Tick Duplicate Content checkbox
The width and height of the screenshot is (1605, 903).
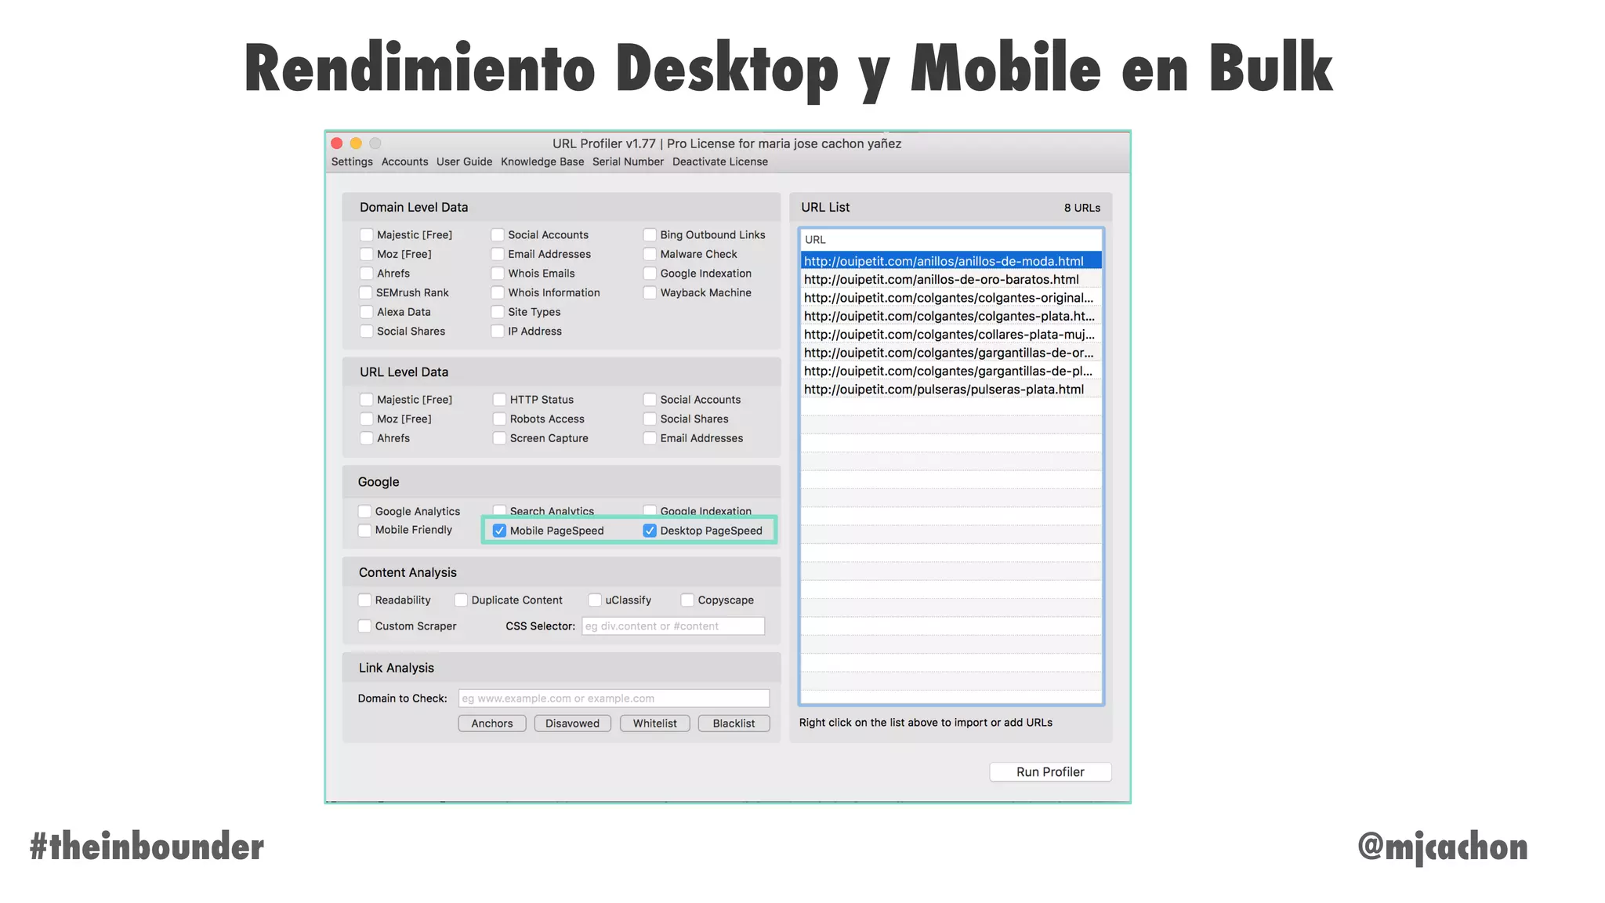[461, 600]
